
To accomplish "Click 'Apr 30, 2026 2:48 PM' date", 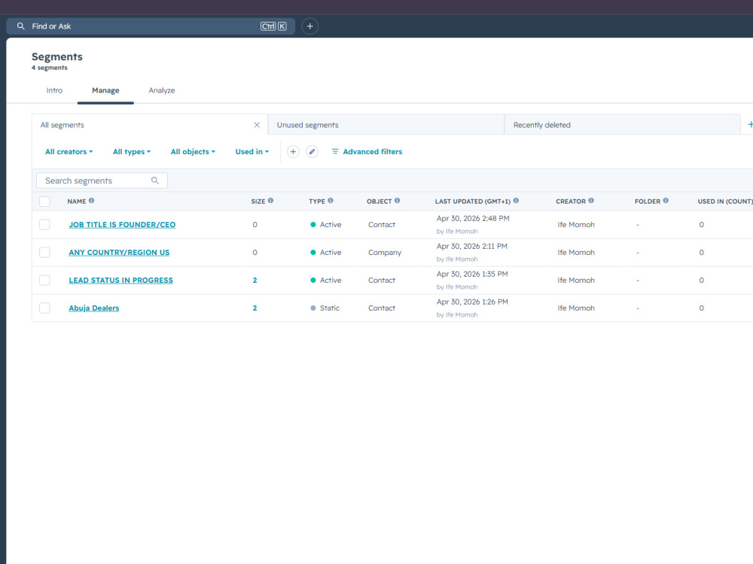I will pyautogui.click(x=473, y=218).
